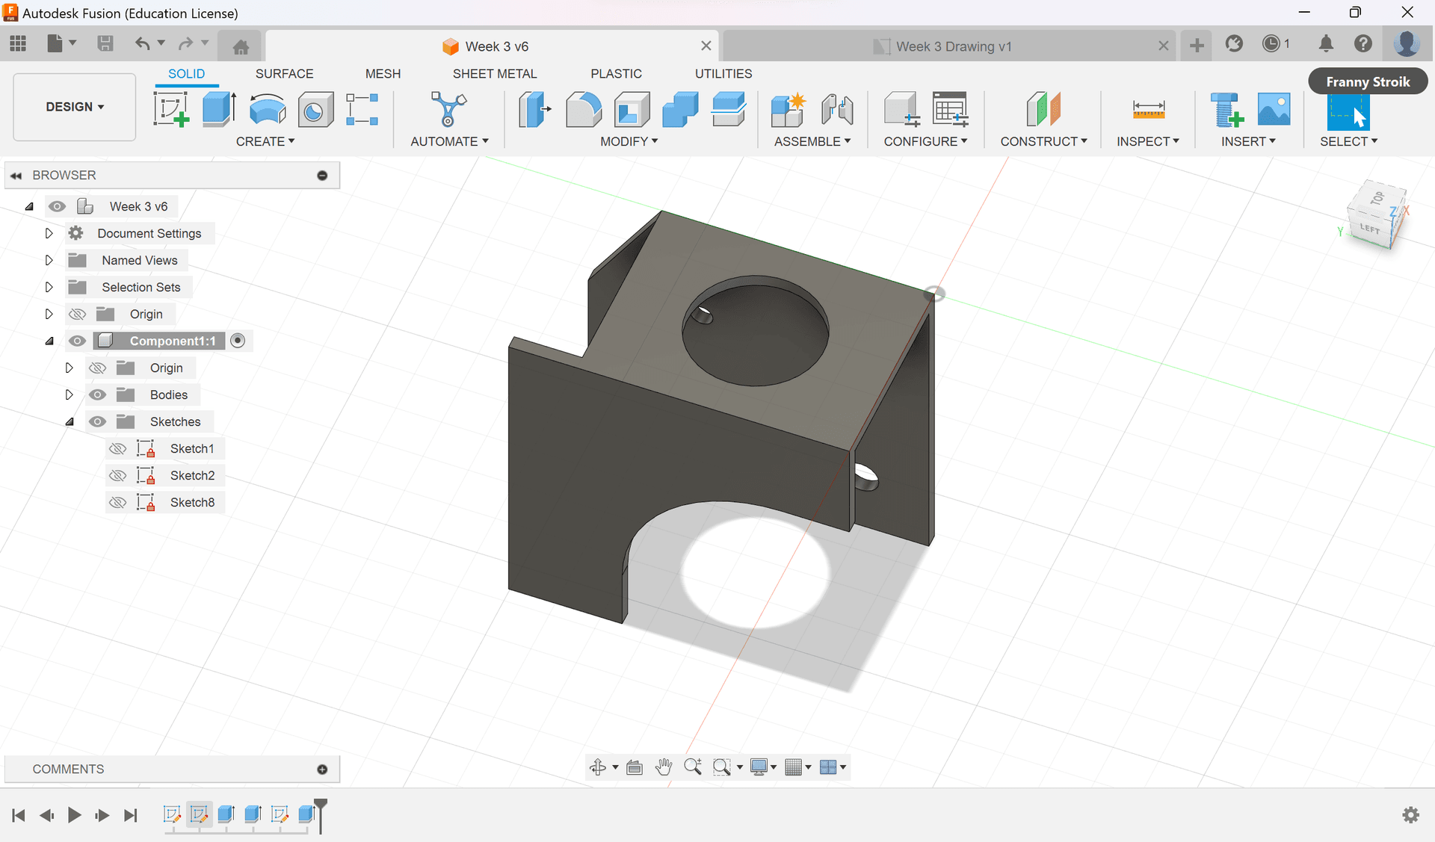Expand Named Views node
Viewport: 1435px width, 842px height.
49,260
